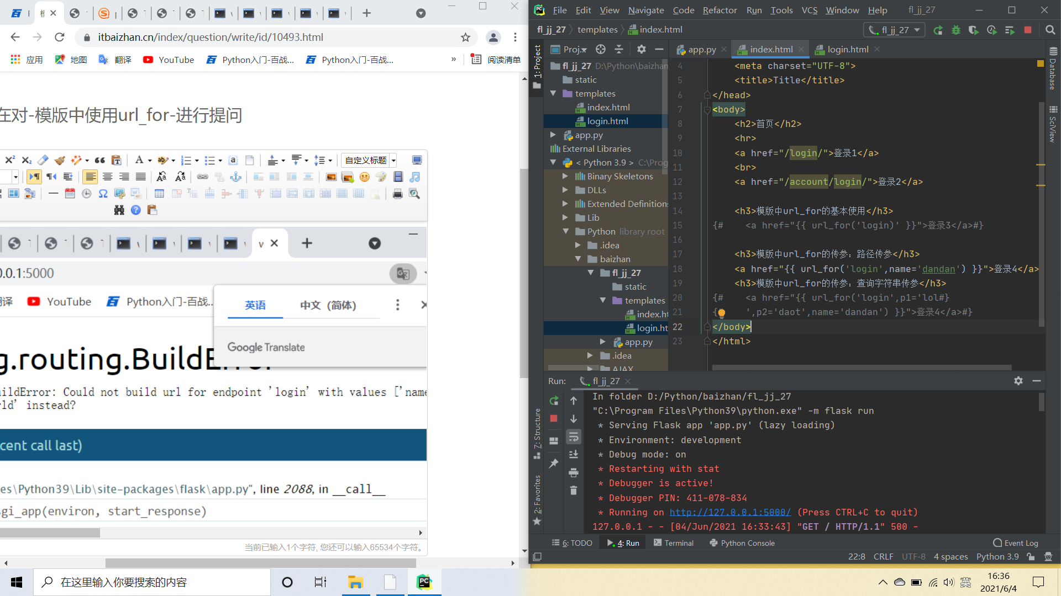Click the PyCharm debug bug icon
The height and width of the screenshot is (596, 1061).
[x=956, y=30]
